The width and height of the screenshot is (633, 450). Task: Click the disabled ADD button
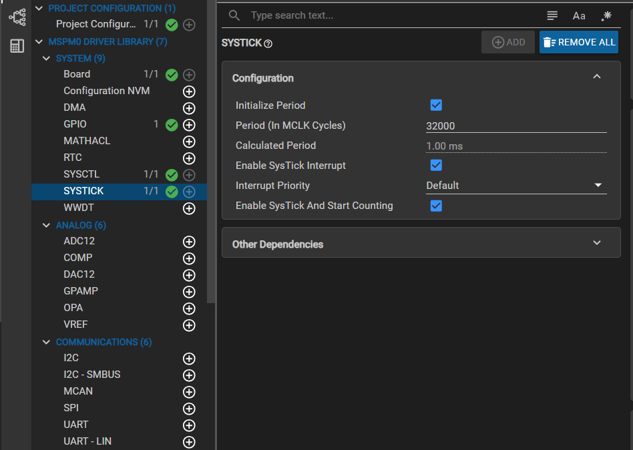click(x=508, y=42)
